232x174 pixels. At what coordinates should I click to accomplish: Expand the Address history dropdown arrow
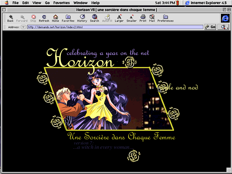pyautogui.click(x=23, y=27)
